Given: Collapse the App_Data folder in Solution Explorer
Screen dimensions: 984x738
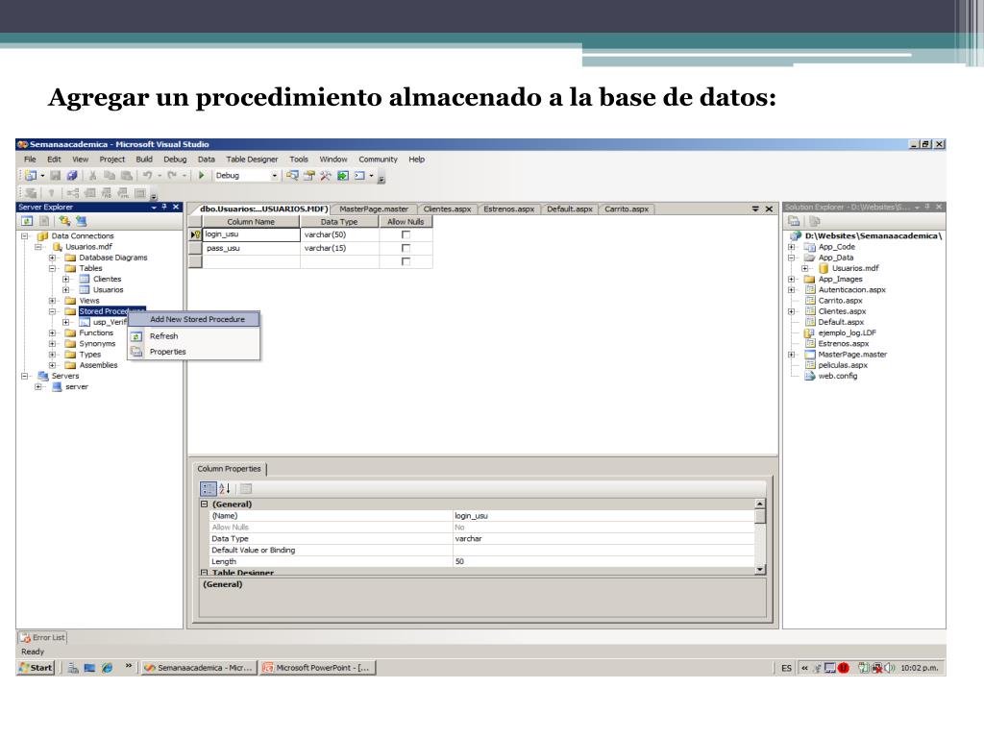Looking at the screenshot, I should pyautogui.click(x=791, y=258).
